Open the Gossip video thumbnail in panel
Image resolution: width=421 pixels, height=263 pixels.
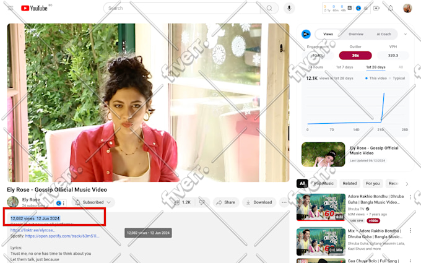click(323, 154)
